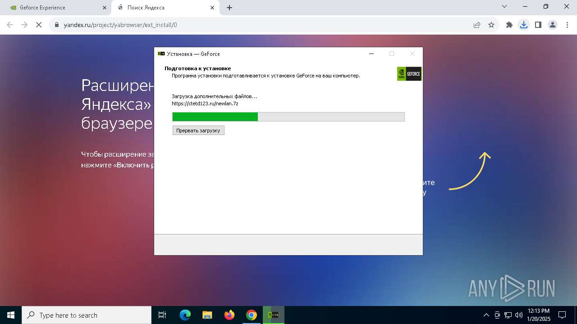
Task: Open the Windows notification center
Action: (x=562, y=315)
